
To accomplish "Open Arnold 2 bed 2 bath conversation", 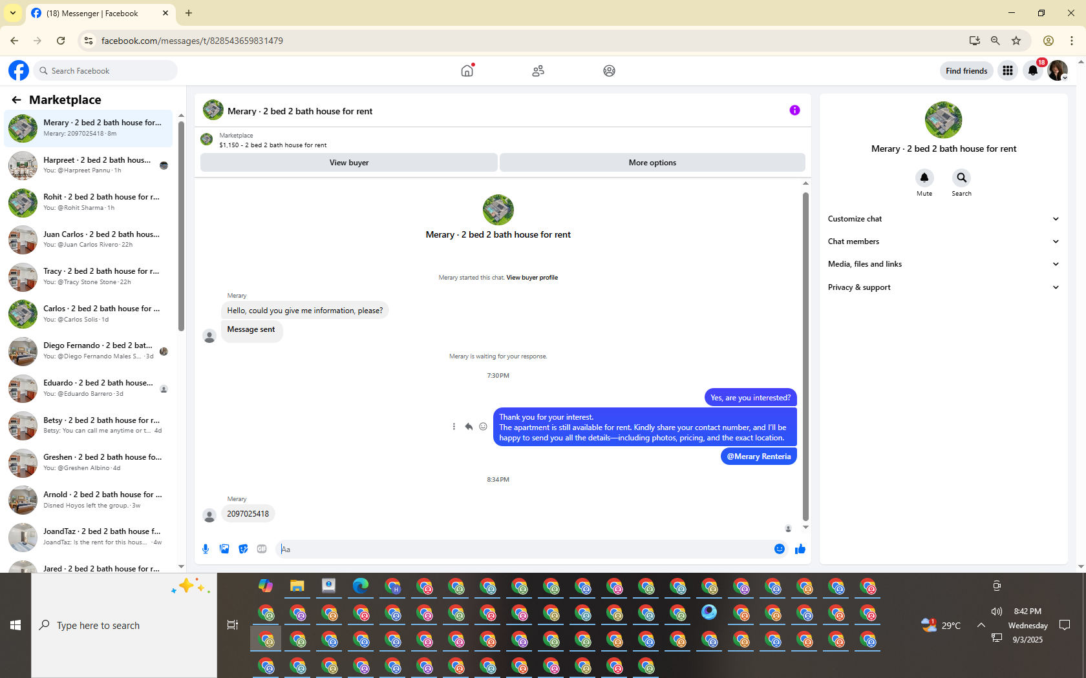I will pyautogui.click(x=89, y=500).
